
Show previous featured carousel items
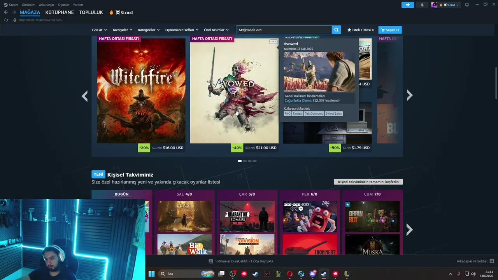(84, 96)
